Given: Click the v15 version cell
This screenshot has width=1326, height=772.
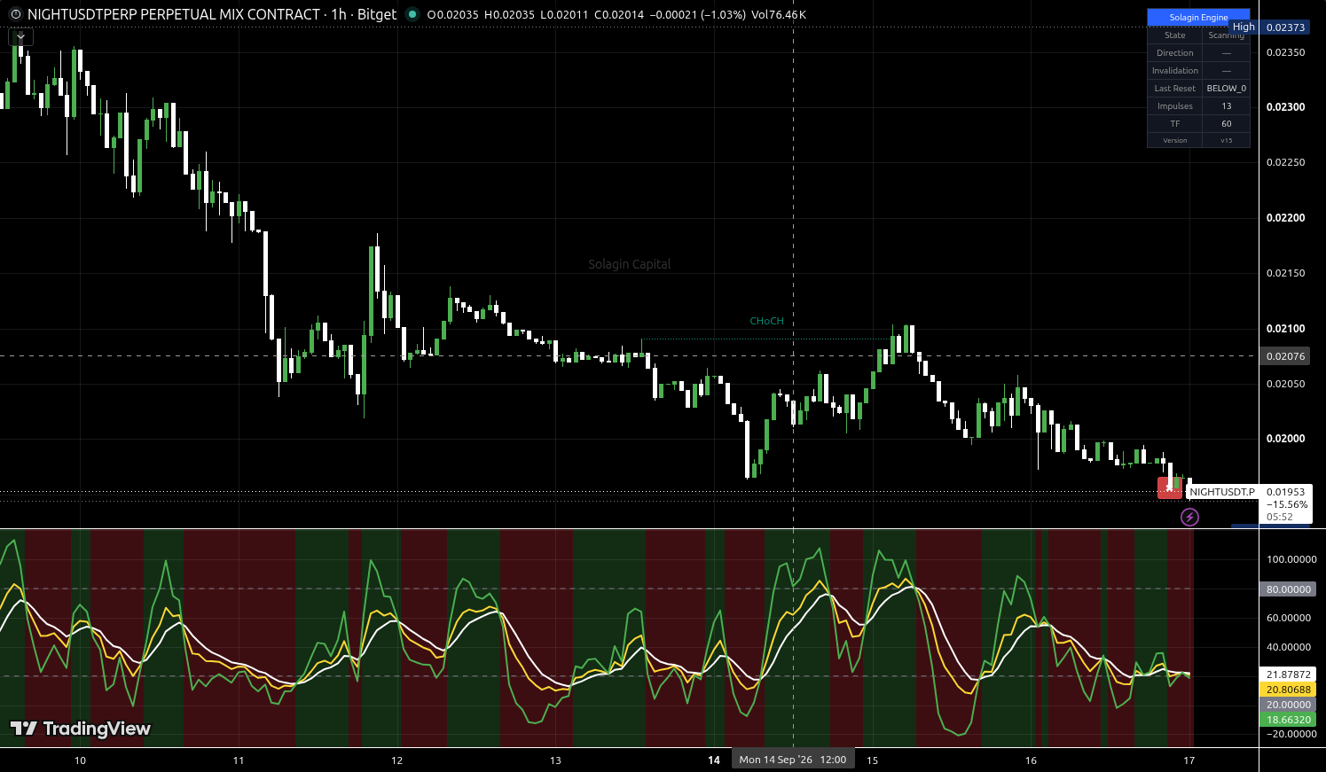Looking at the screenshot, I should pyautogui.click(x=1226, y=140).
